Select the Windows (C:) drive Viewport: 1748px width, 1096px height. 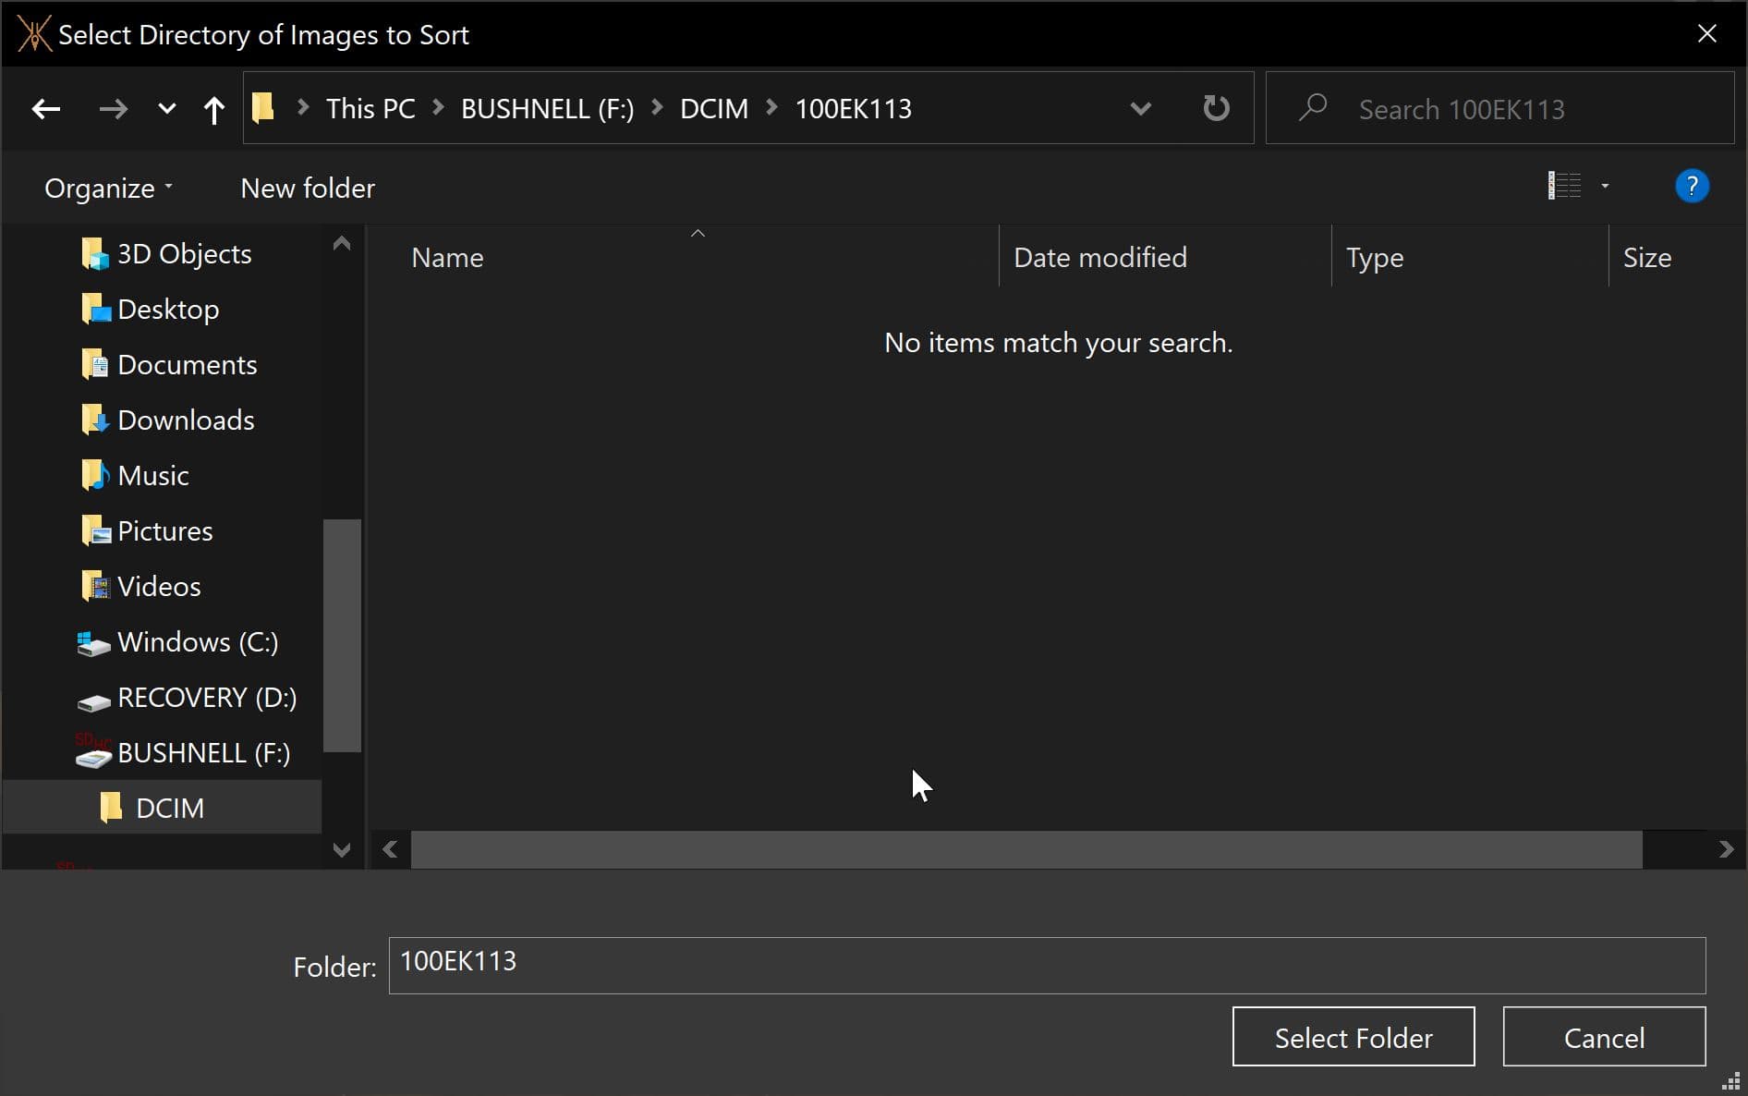tap(198, 641)
